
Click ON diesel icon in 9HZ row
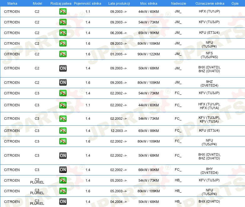coord(63,83)
